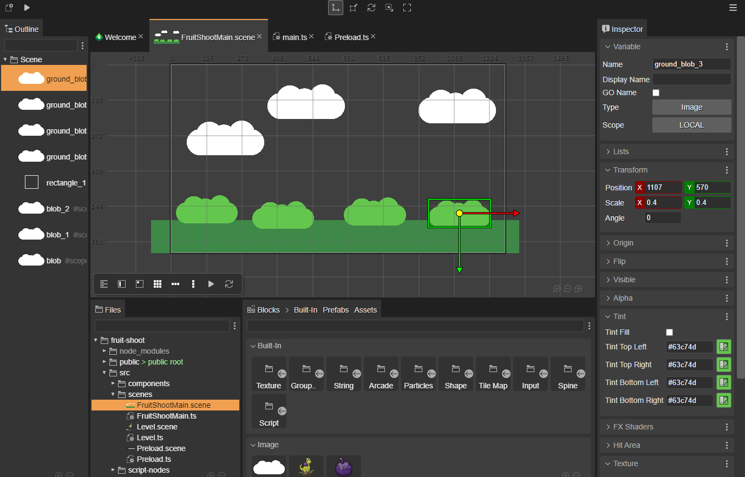Click the LOCAL scope button
Image resolution: width=745 pixels, height=477 pixels.
tap(691, 125)
